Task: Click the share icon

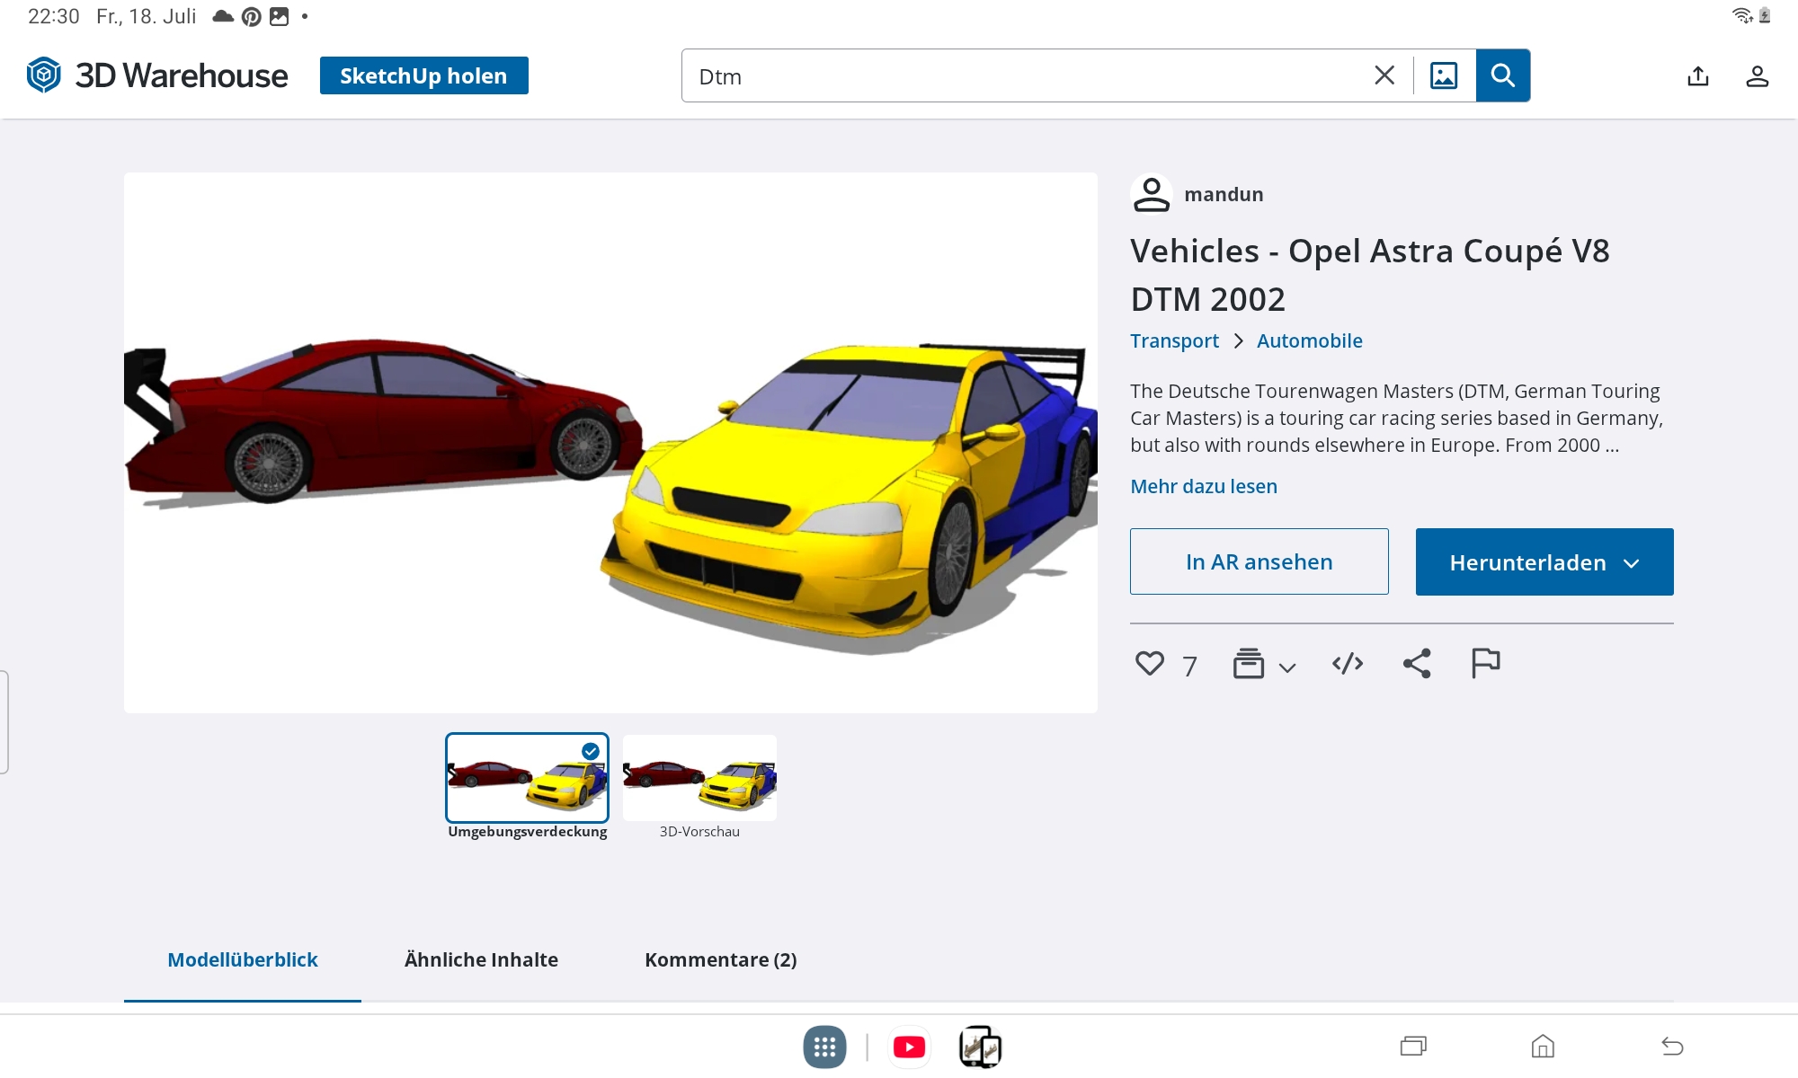Action: click(x=1417, y=664)
